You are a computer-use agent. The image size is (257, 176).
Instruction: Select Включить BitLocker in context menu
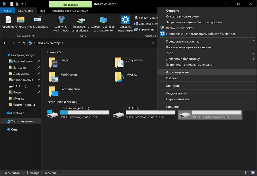click(x=180, y=28)
